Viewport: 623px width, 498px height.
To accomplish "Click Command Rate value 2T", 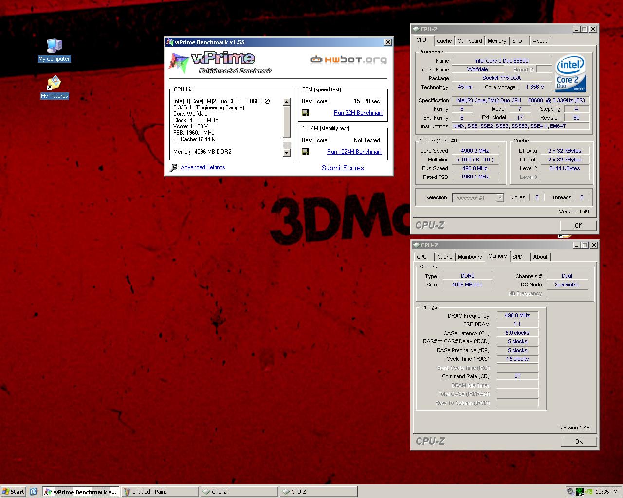I will pos(517,376).
